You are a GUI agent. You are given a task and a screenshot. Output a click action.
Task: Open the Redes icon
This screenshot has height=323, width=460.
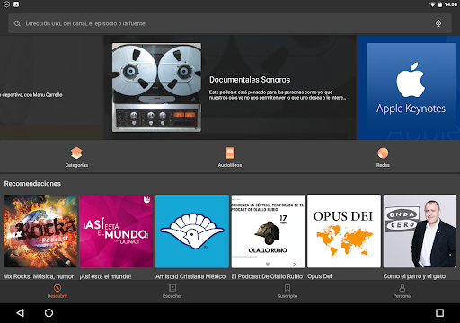(x=383, y=153)
